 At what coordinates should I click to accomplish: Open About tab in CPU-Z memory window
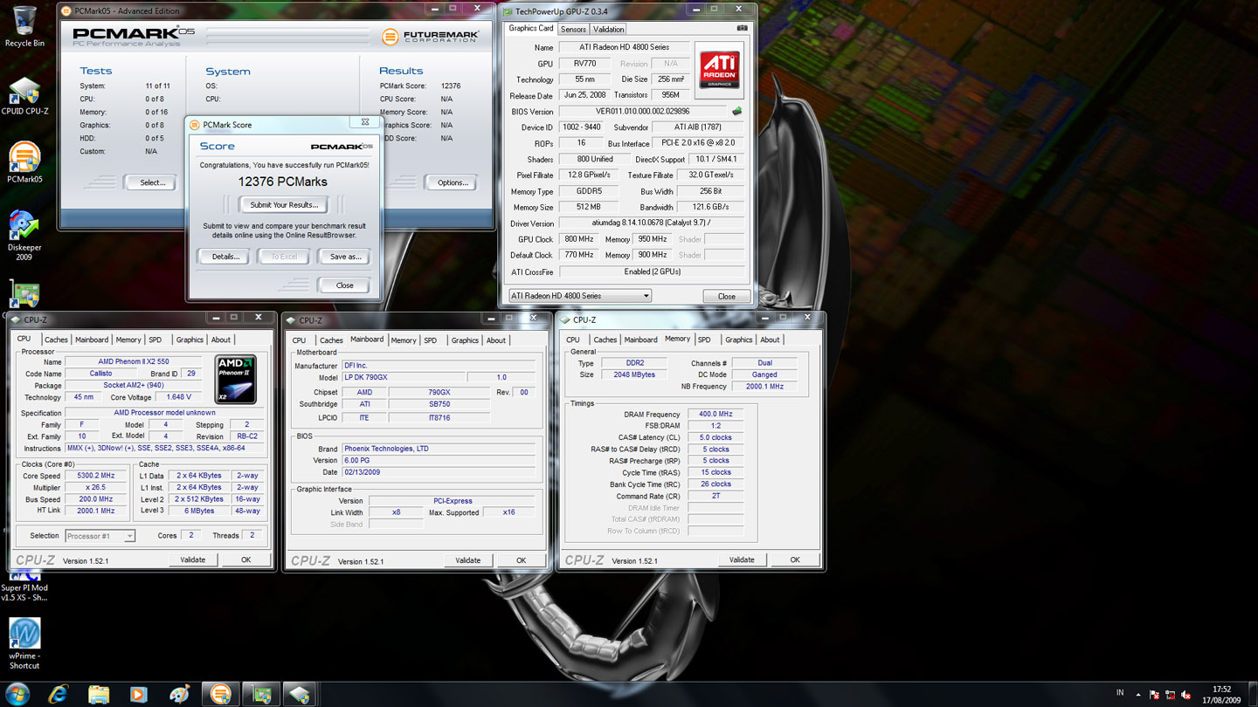(x=770, y=340)
